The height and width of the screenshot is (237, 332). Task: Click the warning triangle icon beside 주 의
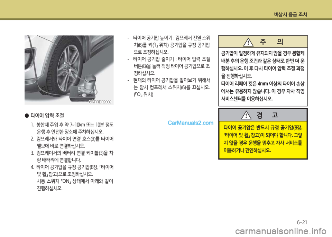coord(248,42)
